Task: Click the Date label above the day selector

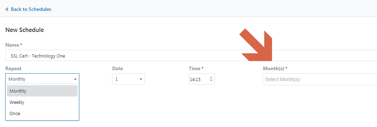Action: click(x=118, y=68)
